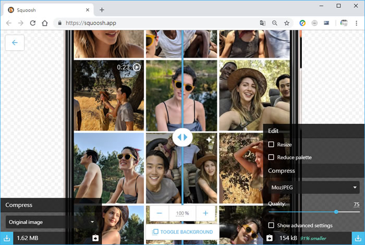The height and width of the screenshot is (245, 365).
Task: Copy settings icon beside 1.62 MB
Action: click(x=95, y=238)
